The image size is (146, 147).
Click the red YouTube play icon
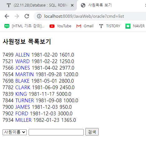52,26
